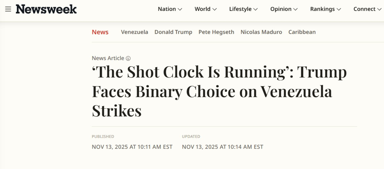Open the Pete Hegseth topic link
The height and width of the screenshot is (169, 384).
point(216,32)
